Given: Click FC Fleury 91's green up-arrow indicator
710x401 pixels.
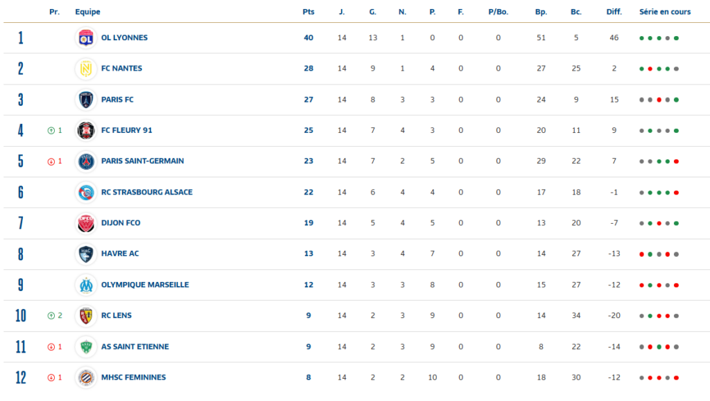Looking at the screenshot, I should (51, 131).
